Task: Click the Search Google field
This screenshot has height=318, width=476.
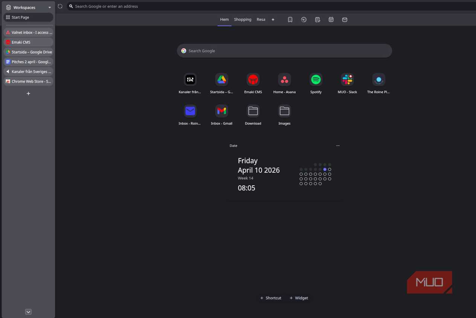Action: tap(284, 51)
